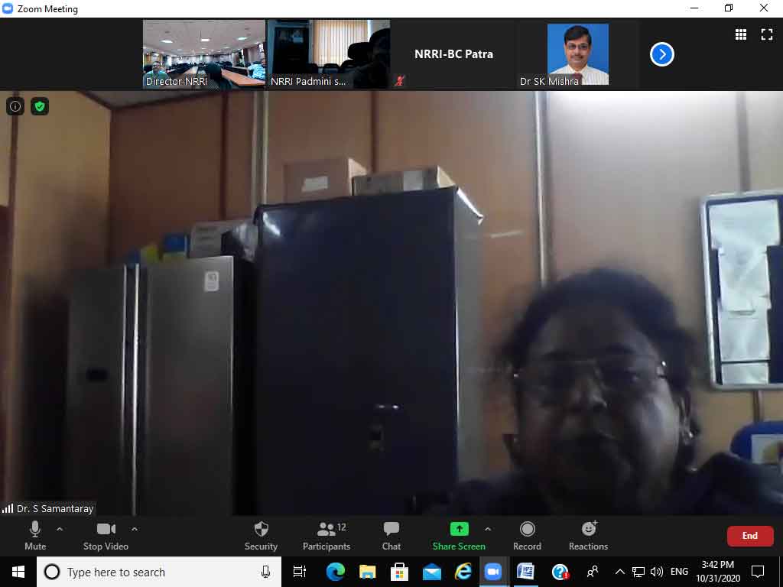Open Action Center notifications
This screenshot has width=783, height=587.
758,572
